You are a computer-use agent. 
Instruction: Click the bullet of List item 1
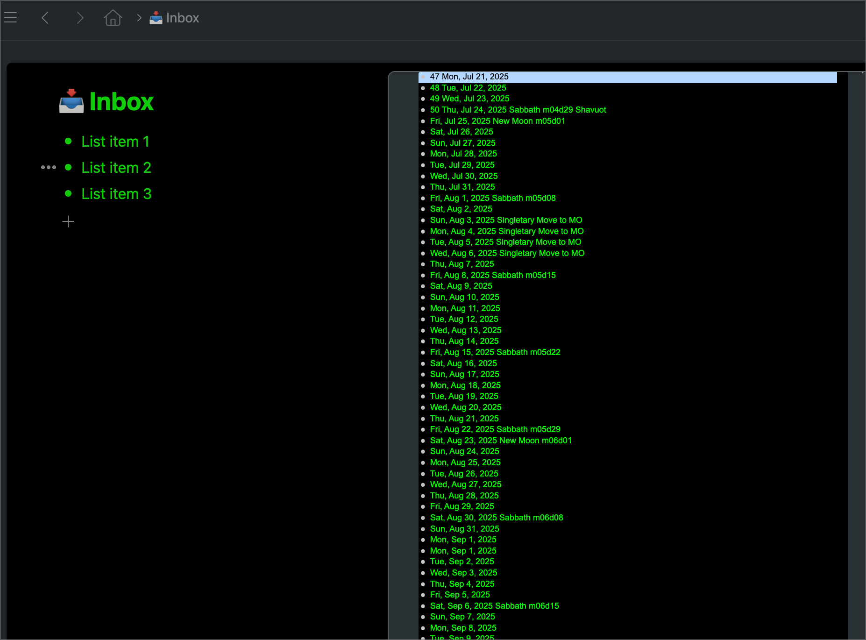coord(68,141)
